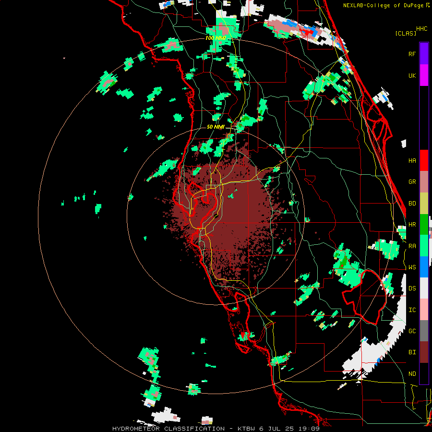Image resolution: width=432 pixels, height=432 pixels.
Task: Click the 'NEXLAB-College of DuPage' credit text
Action: point(383,5)
